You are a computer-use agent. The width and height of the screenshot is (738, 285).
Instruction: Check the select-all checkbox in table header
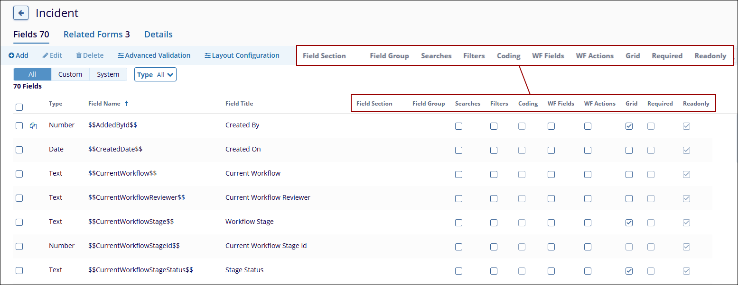click(x=19, y=107)
